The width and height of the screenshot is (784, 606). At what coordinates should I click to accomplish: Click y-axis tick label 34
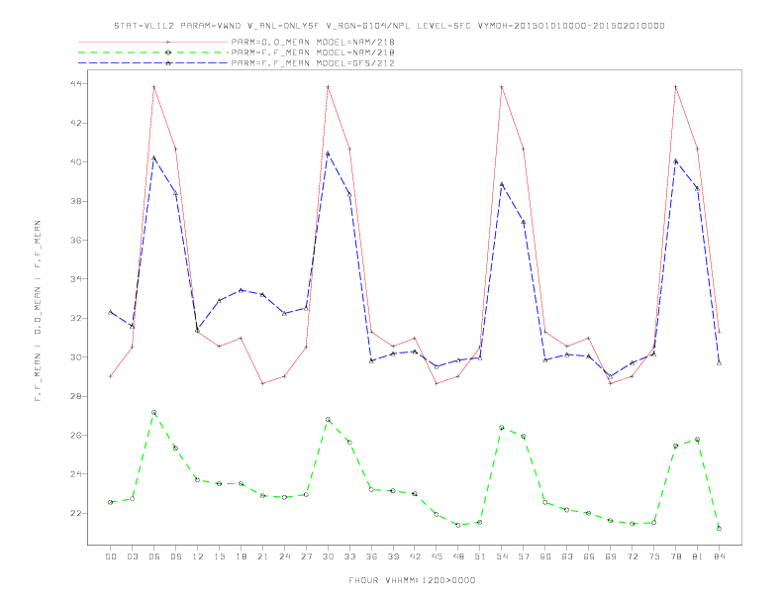coord(75,279)
